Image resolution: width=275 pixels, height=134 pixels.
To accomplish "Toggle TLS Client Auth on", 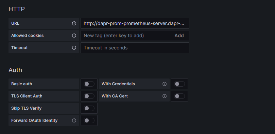I will coord(89,96).
